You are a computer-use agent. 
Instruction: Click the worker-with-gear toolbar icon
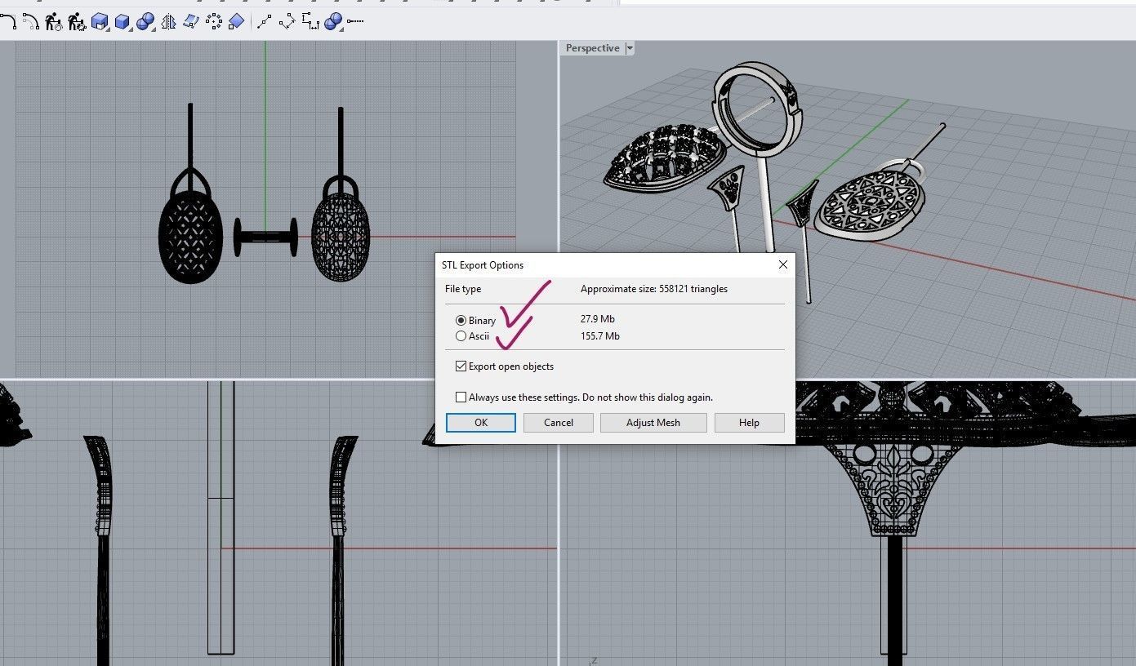coord(77,21)
